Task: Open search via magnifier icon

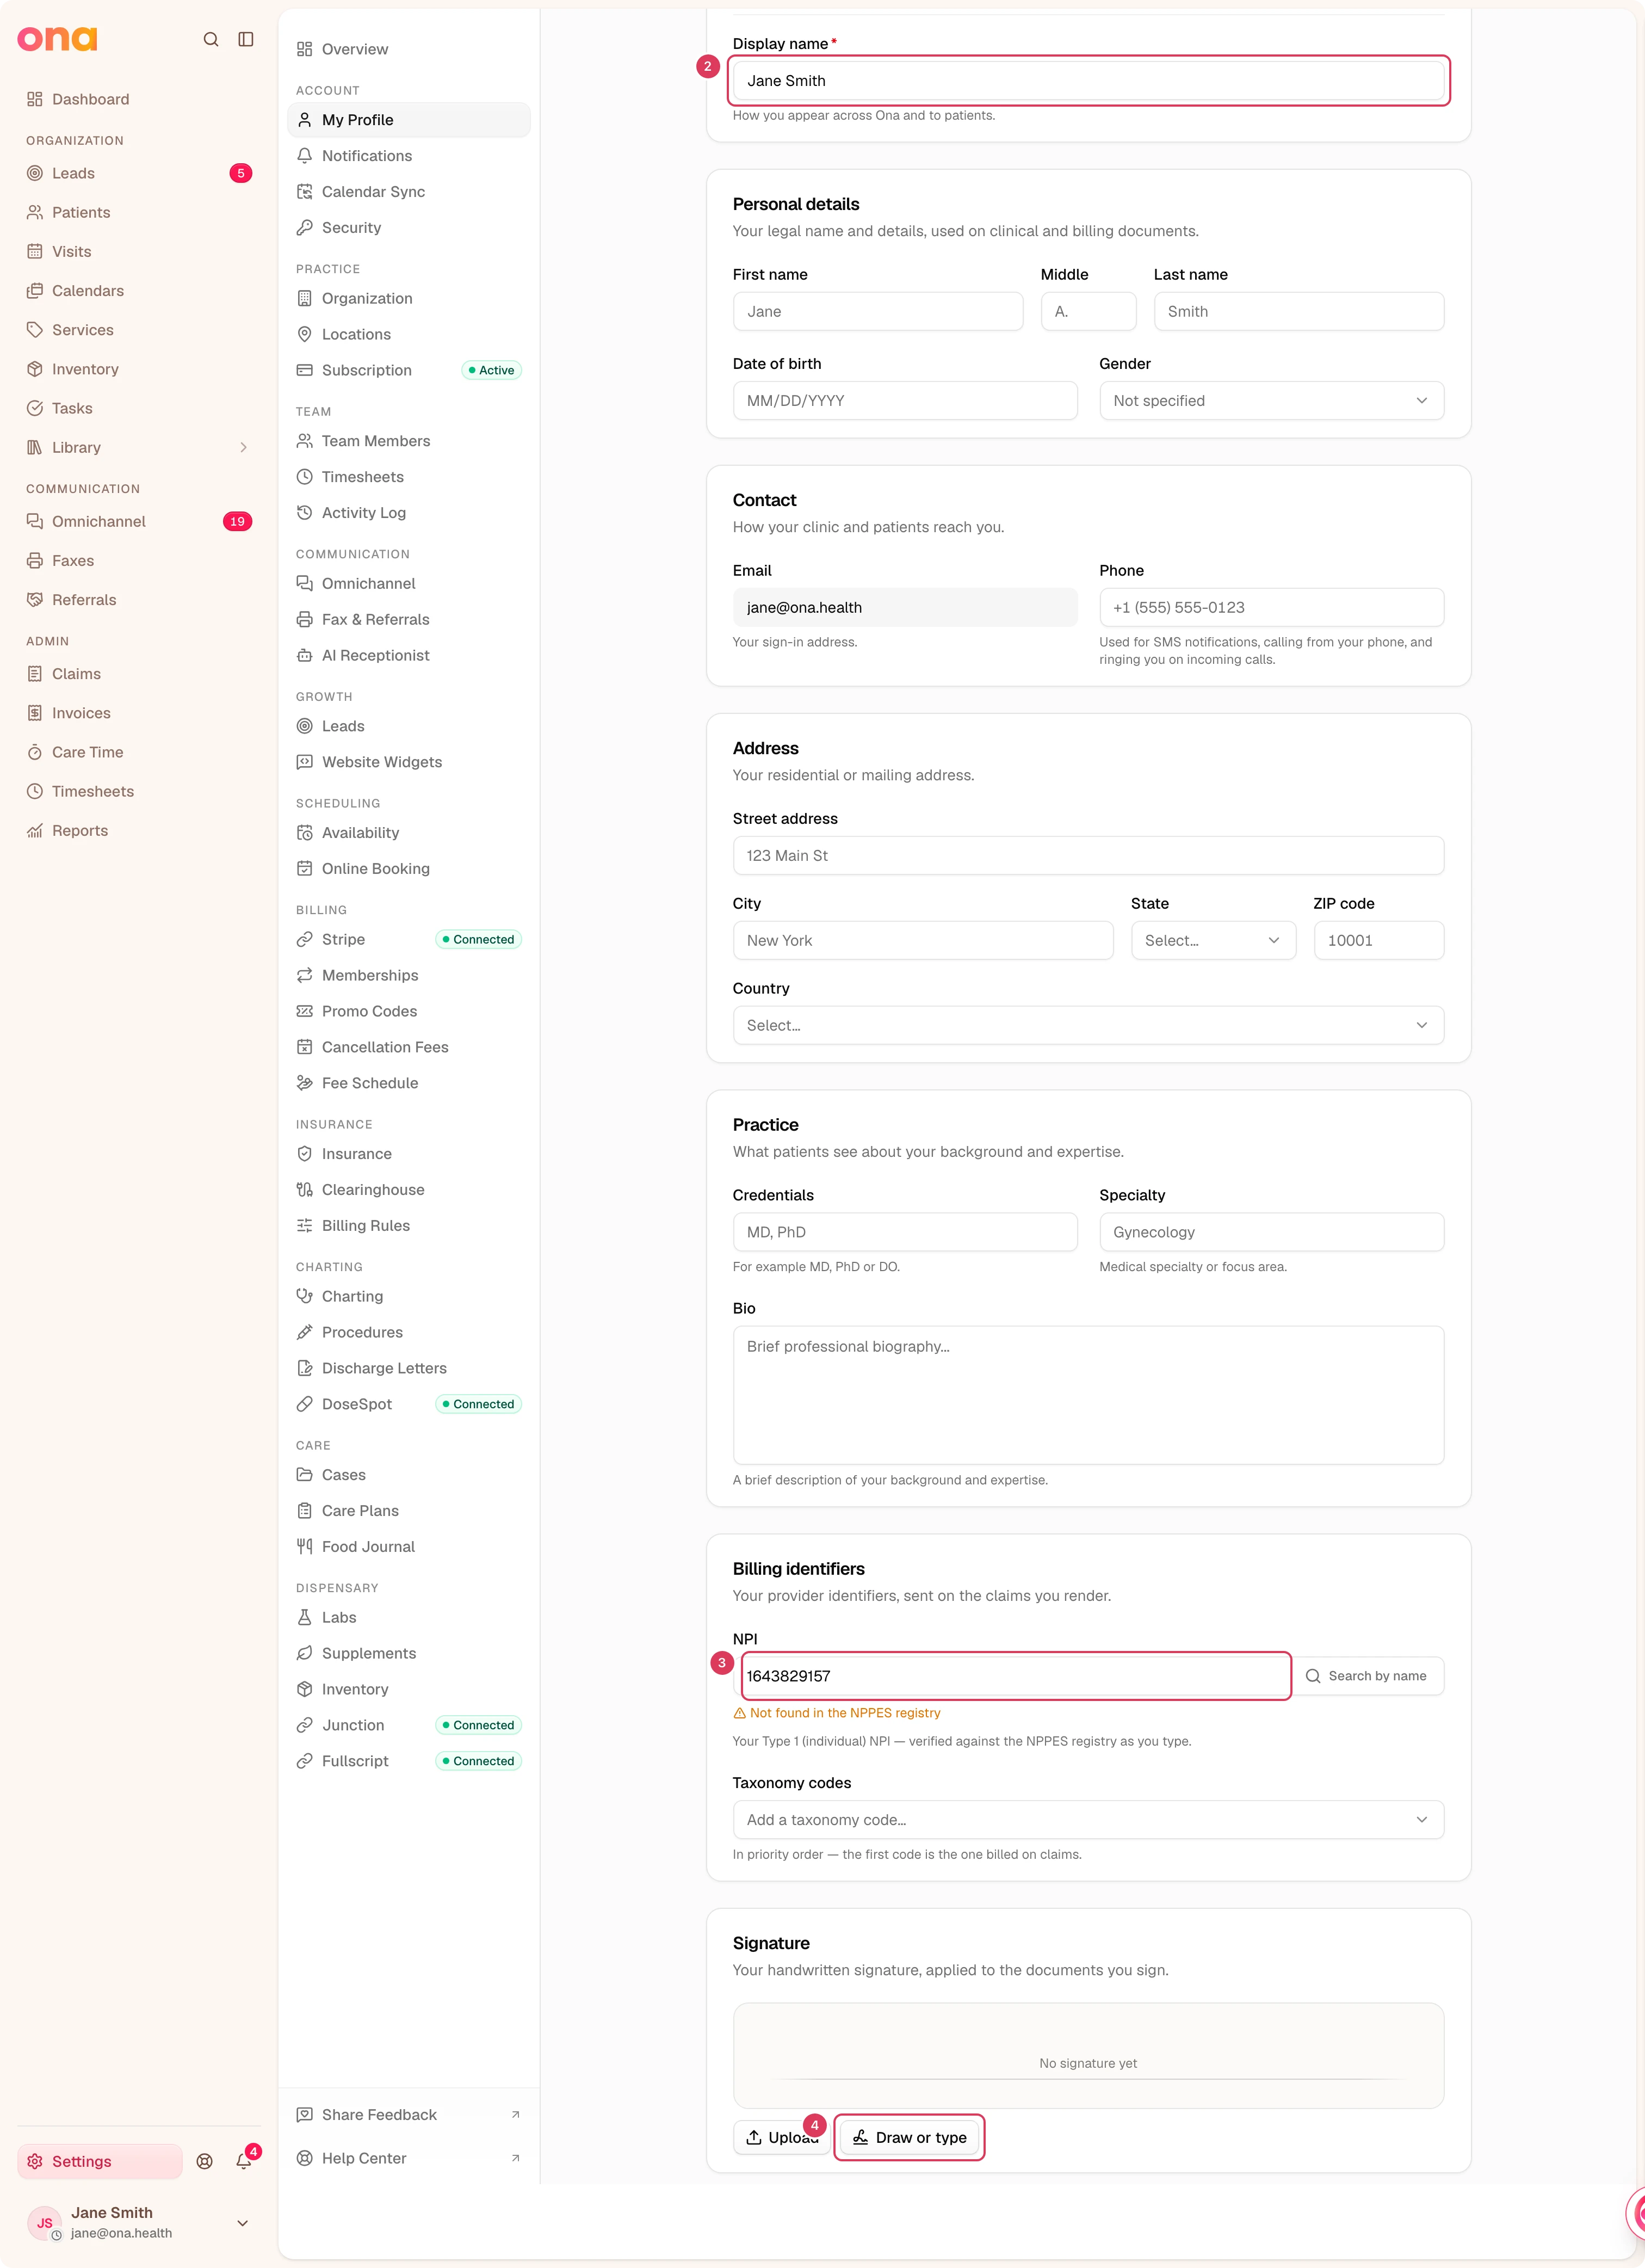Action: tap(211, 39)
